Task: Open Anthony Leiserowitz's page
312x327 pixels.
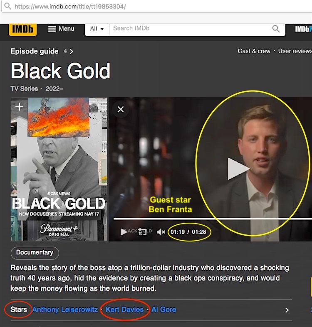Action: 65,309
